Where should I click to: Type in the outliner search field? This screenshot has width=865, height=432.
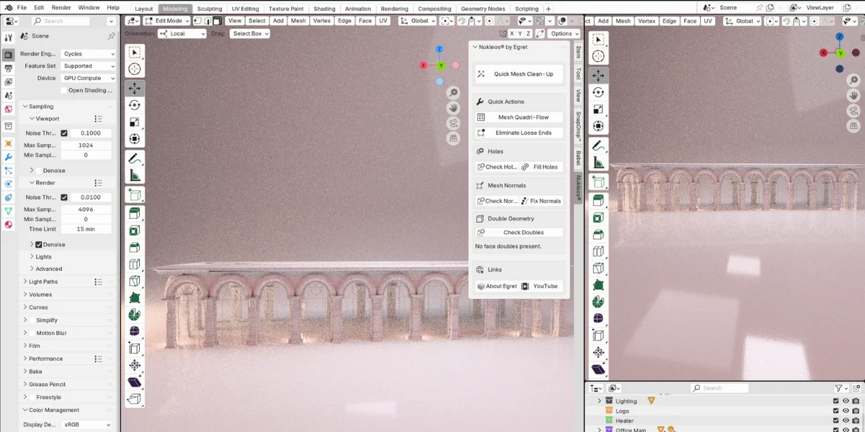click(721, 387)
